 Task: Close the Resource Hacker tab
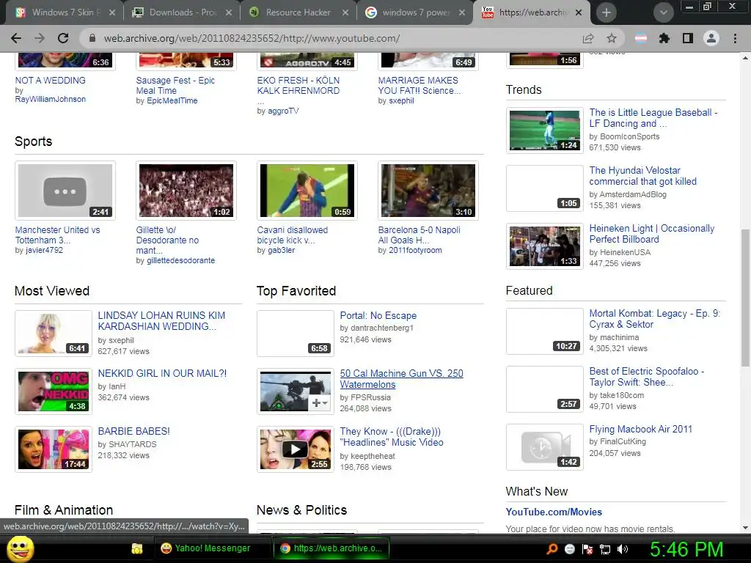tap(345, 12)
